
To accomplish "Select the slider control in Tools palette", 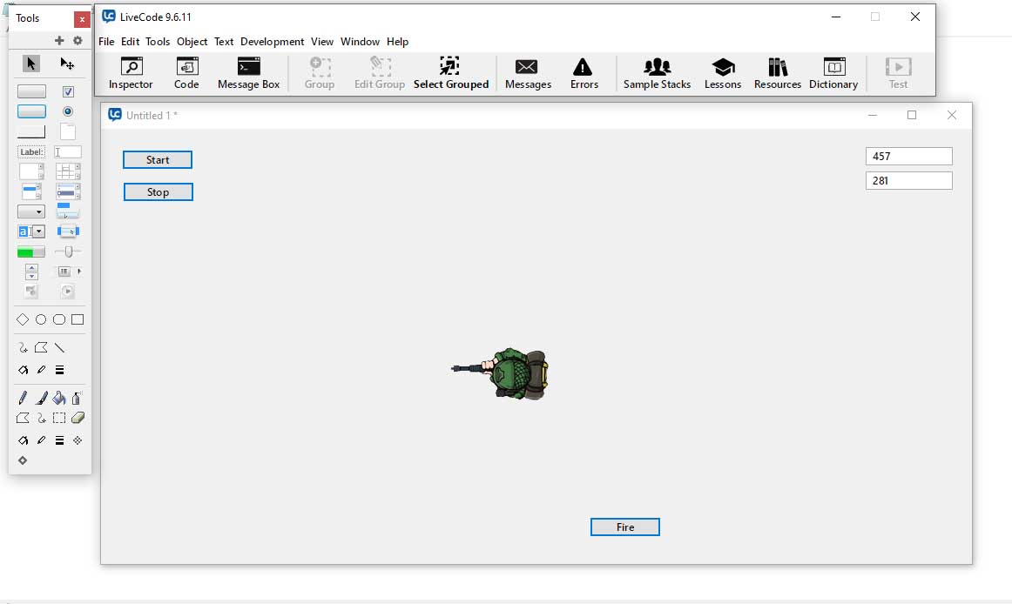I will coord(68,252).
